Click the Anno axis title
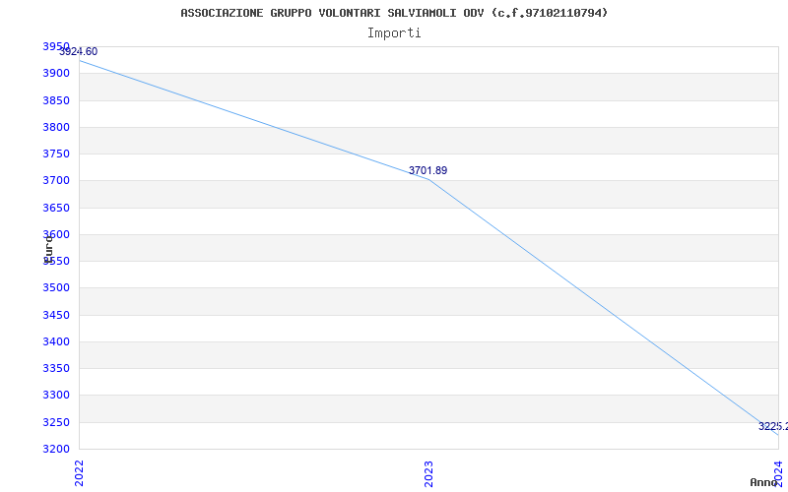 click(763, 482)
